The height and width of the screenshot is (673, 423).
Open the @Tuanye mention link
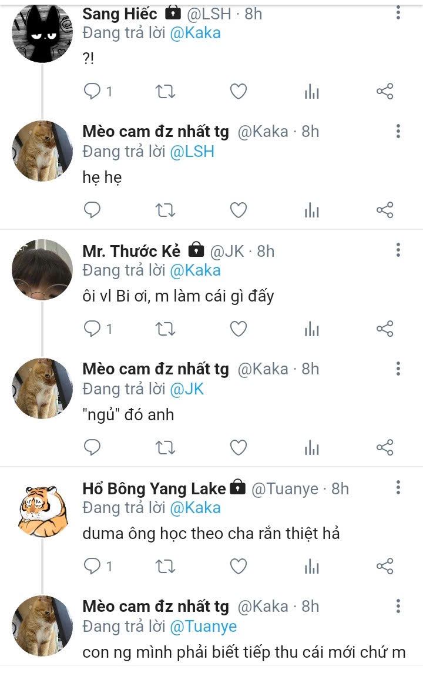[x=203, y=627]
